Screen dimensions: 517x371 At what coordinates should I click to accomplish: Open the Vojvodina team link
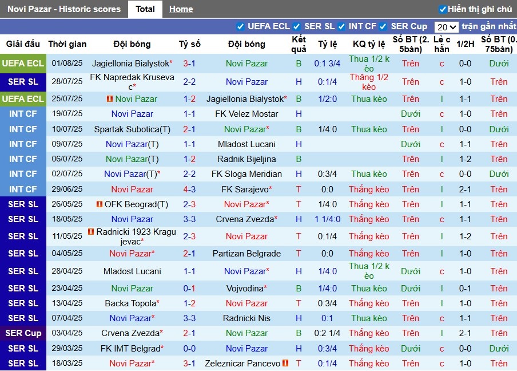coord(245,289)
